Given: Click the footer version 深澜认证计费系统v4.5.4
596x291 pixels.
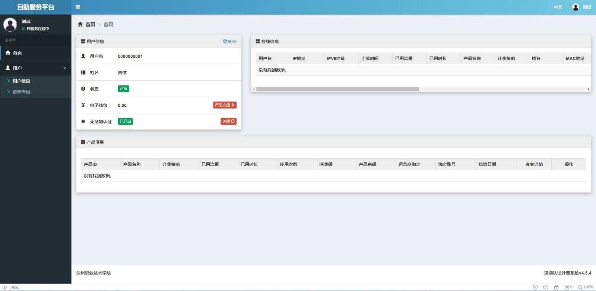Looking at the screenshot, I should (567, 273).
